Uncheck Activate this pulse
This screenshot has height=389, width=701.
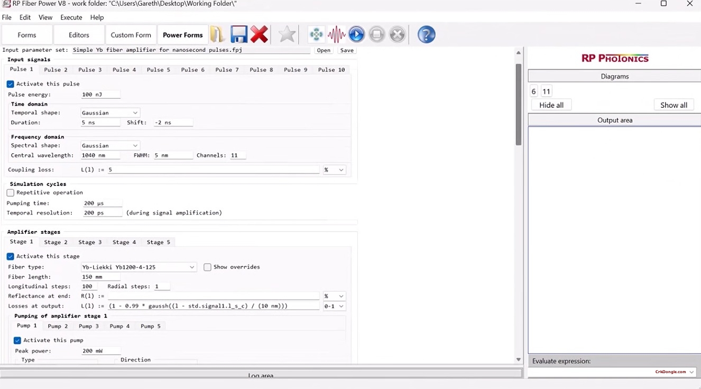(x=10, y=84)
